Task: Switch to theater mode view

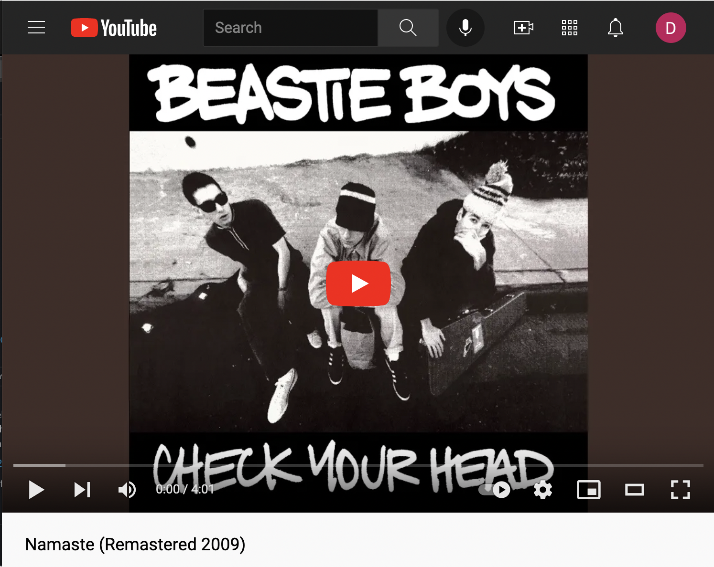Action: [635, 490]
